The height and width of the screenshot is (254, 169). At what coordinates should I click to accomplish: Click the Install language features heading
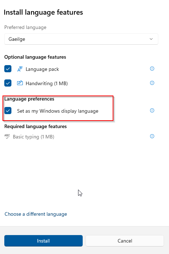[x=43, y=13]
